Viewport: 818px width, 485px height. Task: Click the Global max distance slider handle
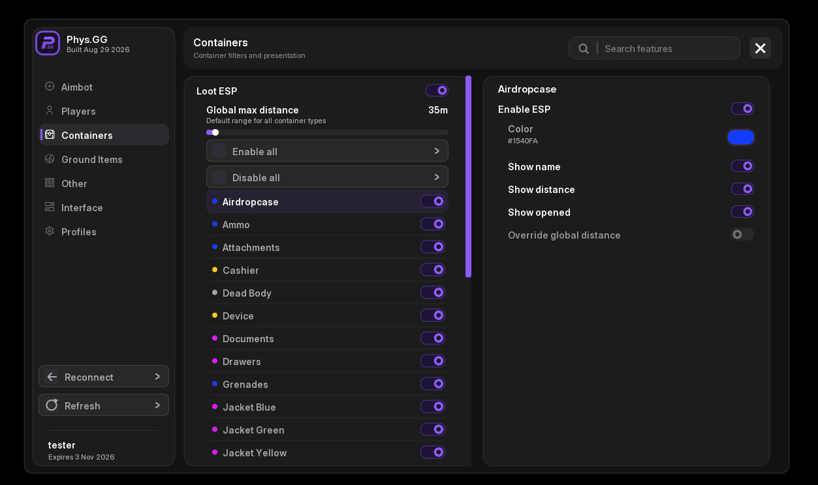215,132
